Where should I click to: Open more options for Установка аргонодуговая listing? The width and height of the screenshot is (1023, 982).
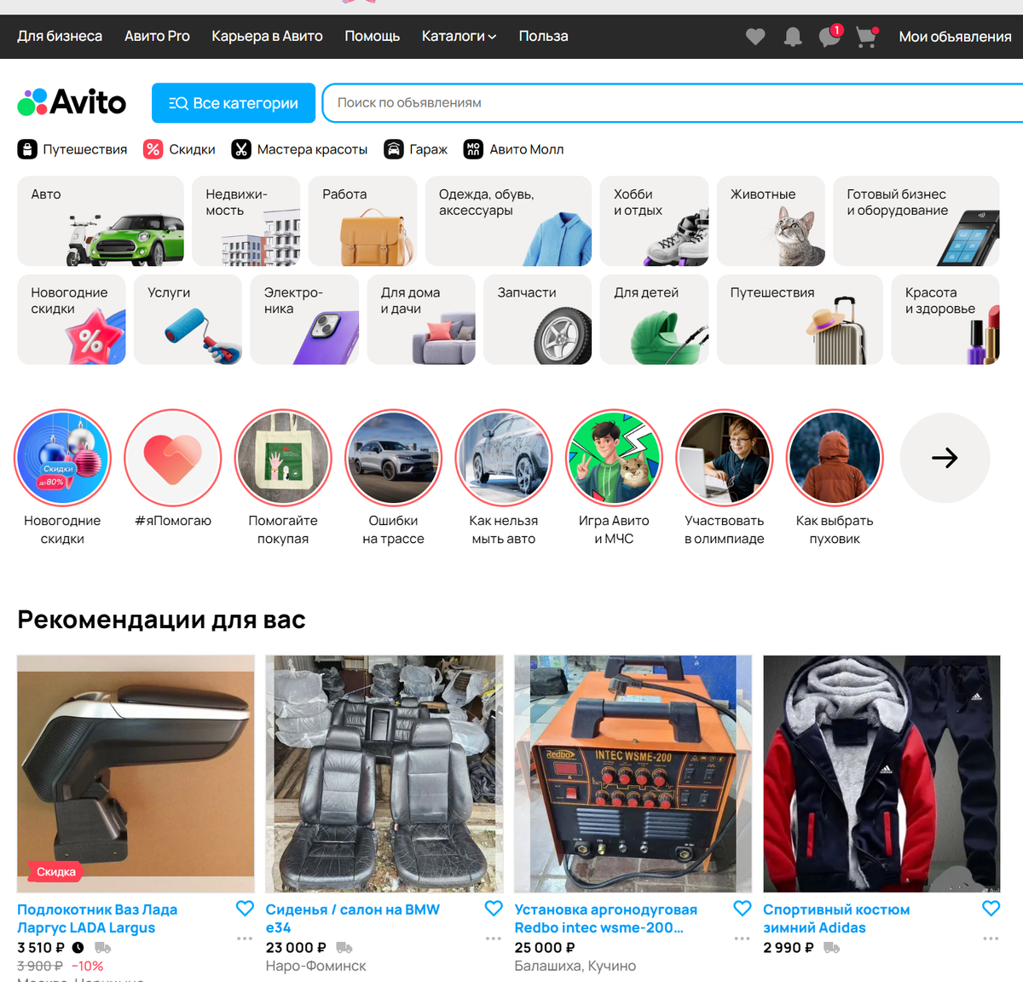743,939
